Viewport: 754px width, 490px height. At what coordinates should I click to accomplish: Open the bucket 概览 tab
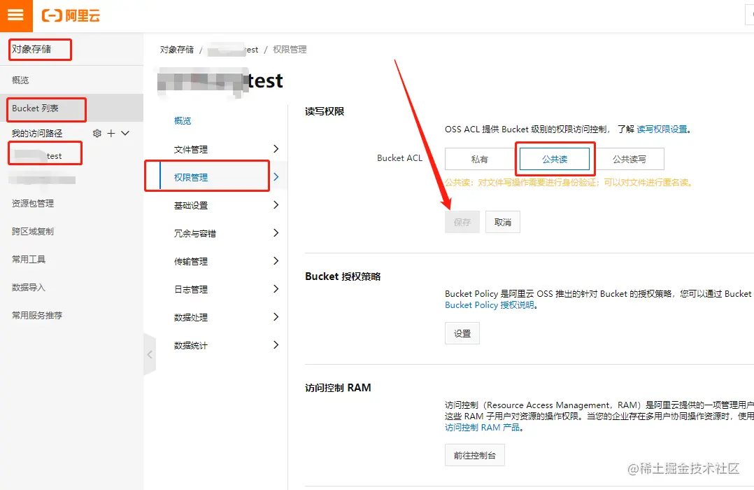click(183, 120)
